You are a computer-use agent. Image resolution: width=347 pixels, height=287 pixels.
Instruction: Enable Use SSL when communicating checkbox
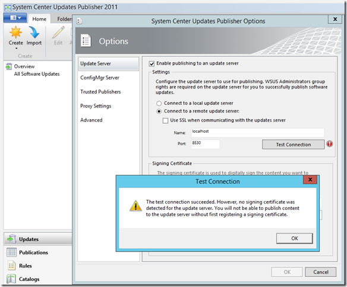[x=165, y=120]
